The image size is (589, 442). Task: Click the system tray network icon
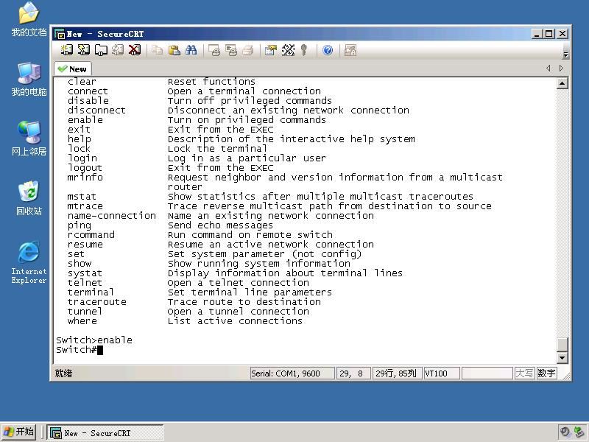coord(579,432)
